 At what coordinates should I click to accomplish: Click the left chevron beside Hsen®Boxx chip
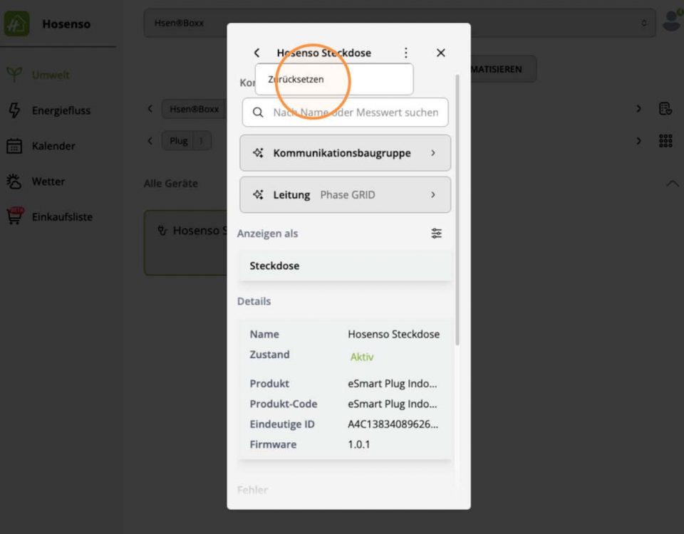pos(150,108)
